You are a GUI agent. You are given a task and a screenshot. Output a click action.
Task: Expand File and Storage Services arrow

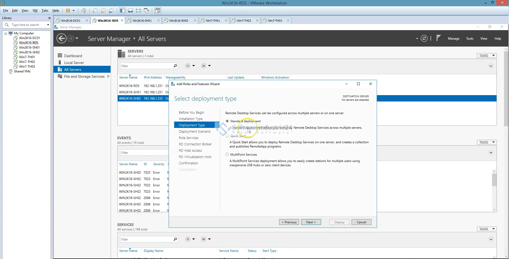click(108, 76)
